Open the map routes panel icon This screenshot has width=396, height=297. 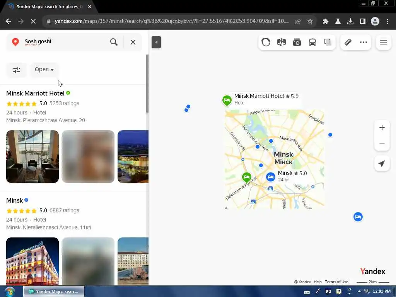click(282, 42)
